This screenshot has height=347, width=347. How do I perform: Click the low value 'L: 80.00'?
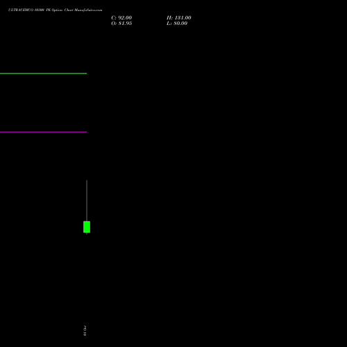click(x=177, y=24)
